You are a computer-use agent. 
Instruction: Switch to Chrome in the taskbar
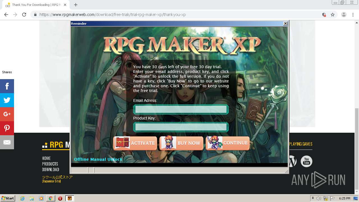coord(50,198)
